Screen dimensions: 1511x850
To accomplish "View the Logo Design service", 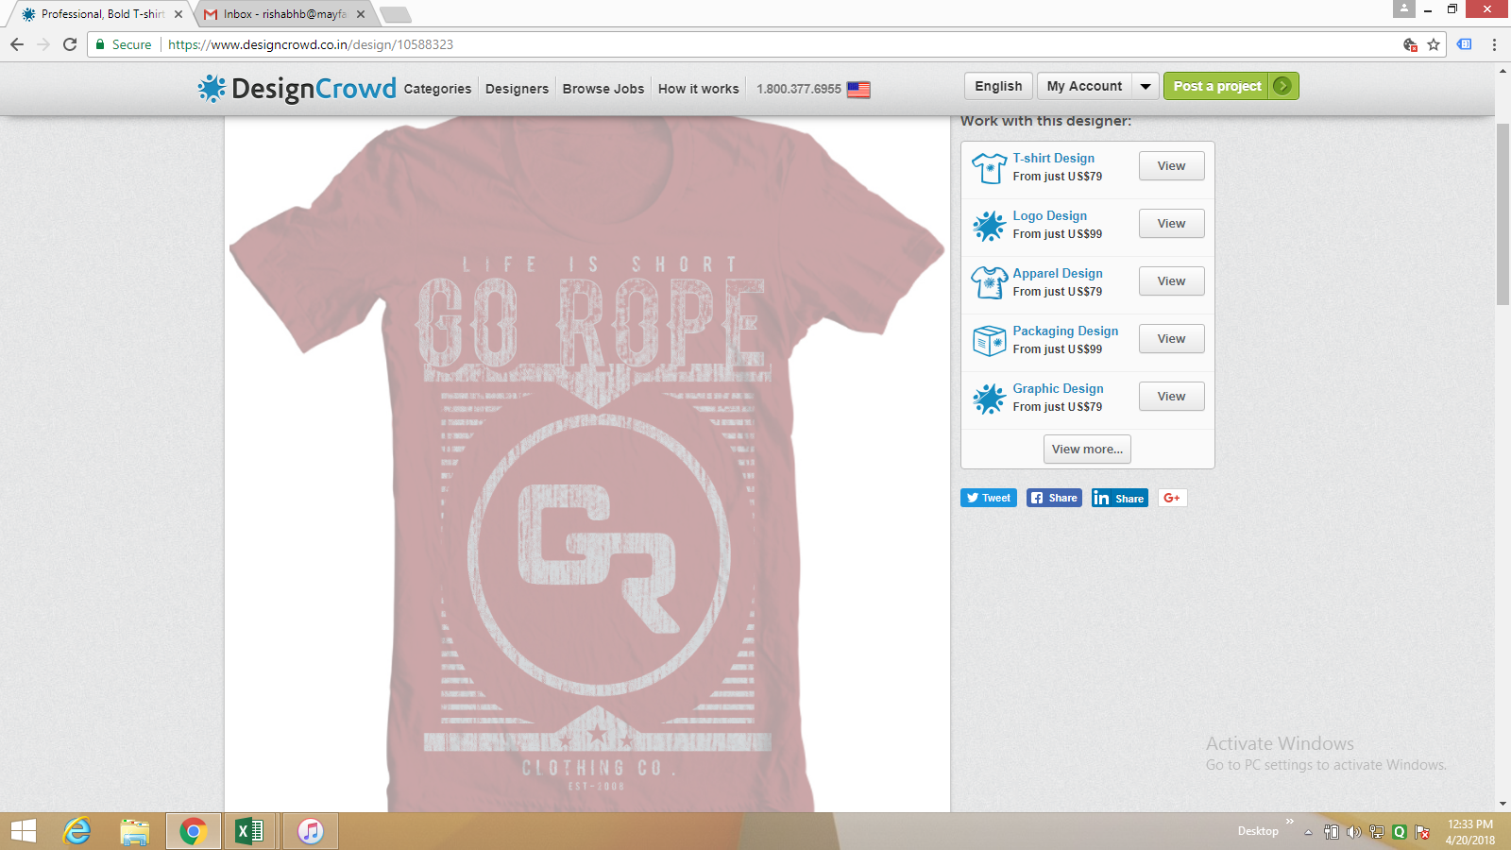I will point(1171,224).
